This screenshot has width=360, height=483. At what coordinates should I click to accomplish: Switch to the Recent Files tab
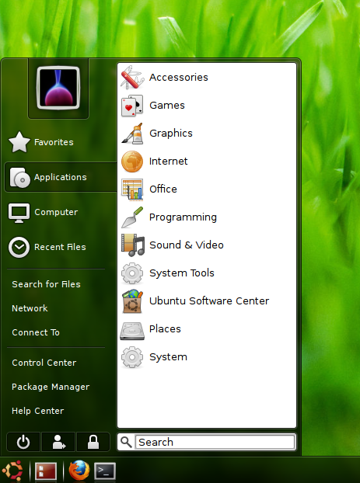tap(61, 247)
